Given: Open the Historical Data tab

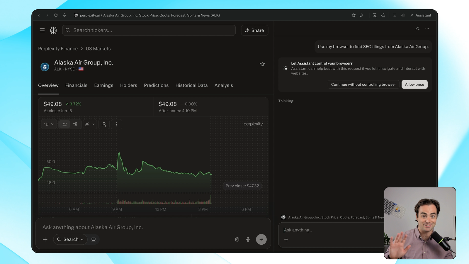Looking at the screenshot, I should pos(192,85).
